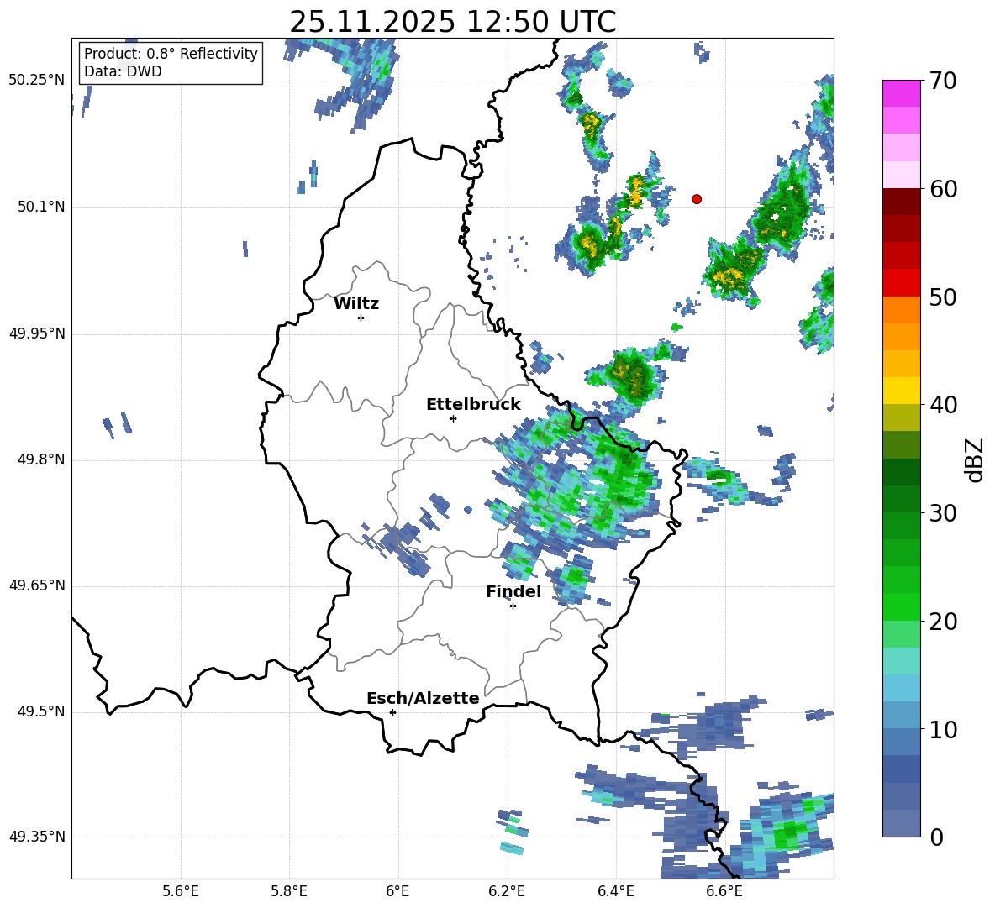
Task: Click the 6.6°E longitude label
Action: click(724, 891)
